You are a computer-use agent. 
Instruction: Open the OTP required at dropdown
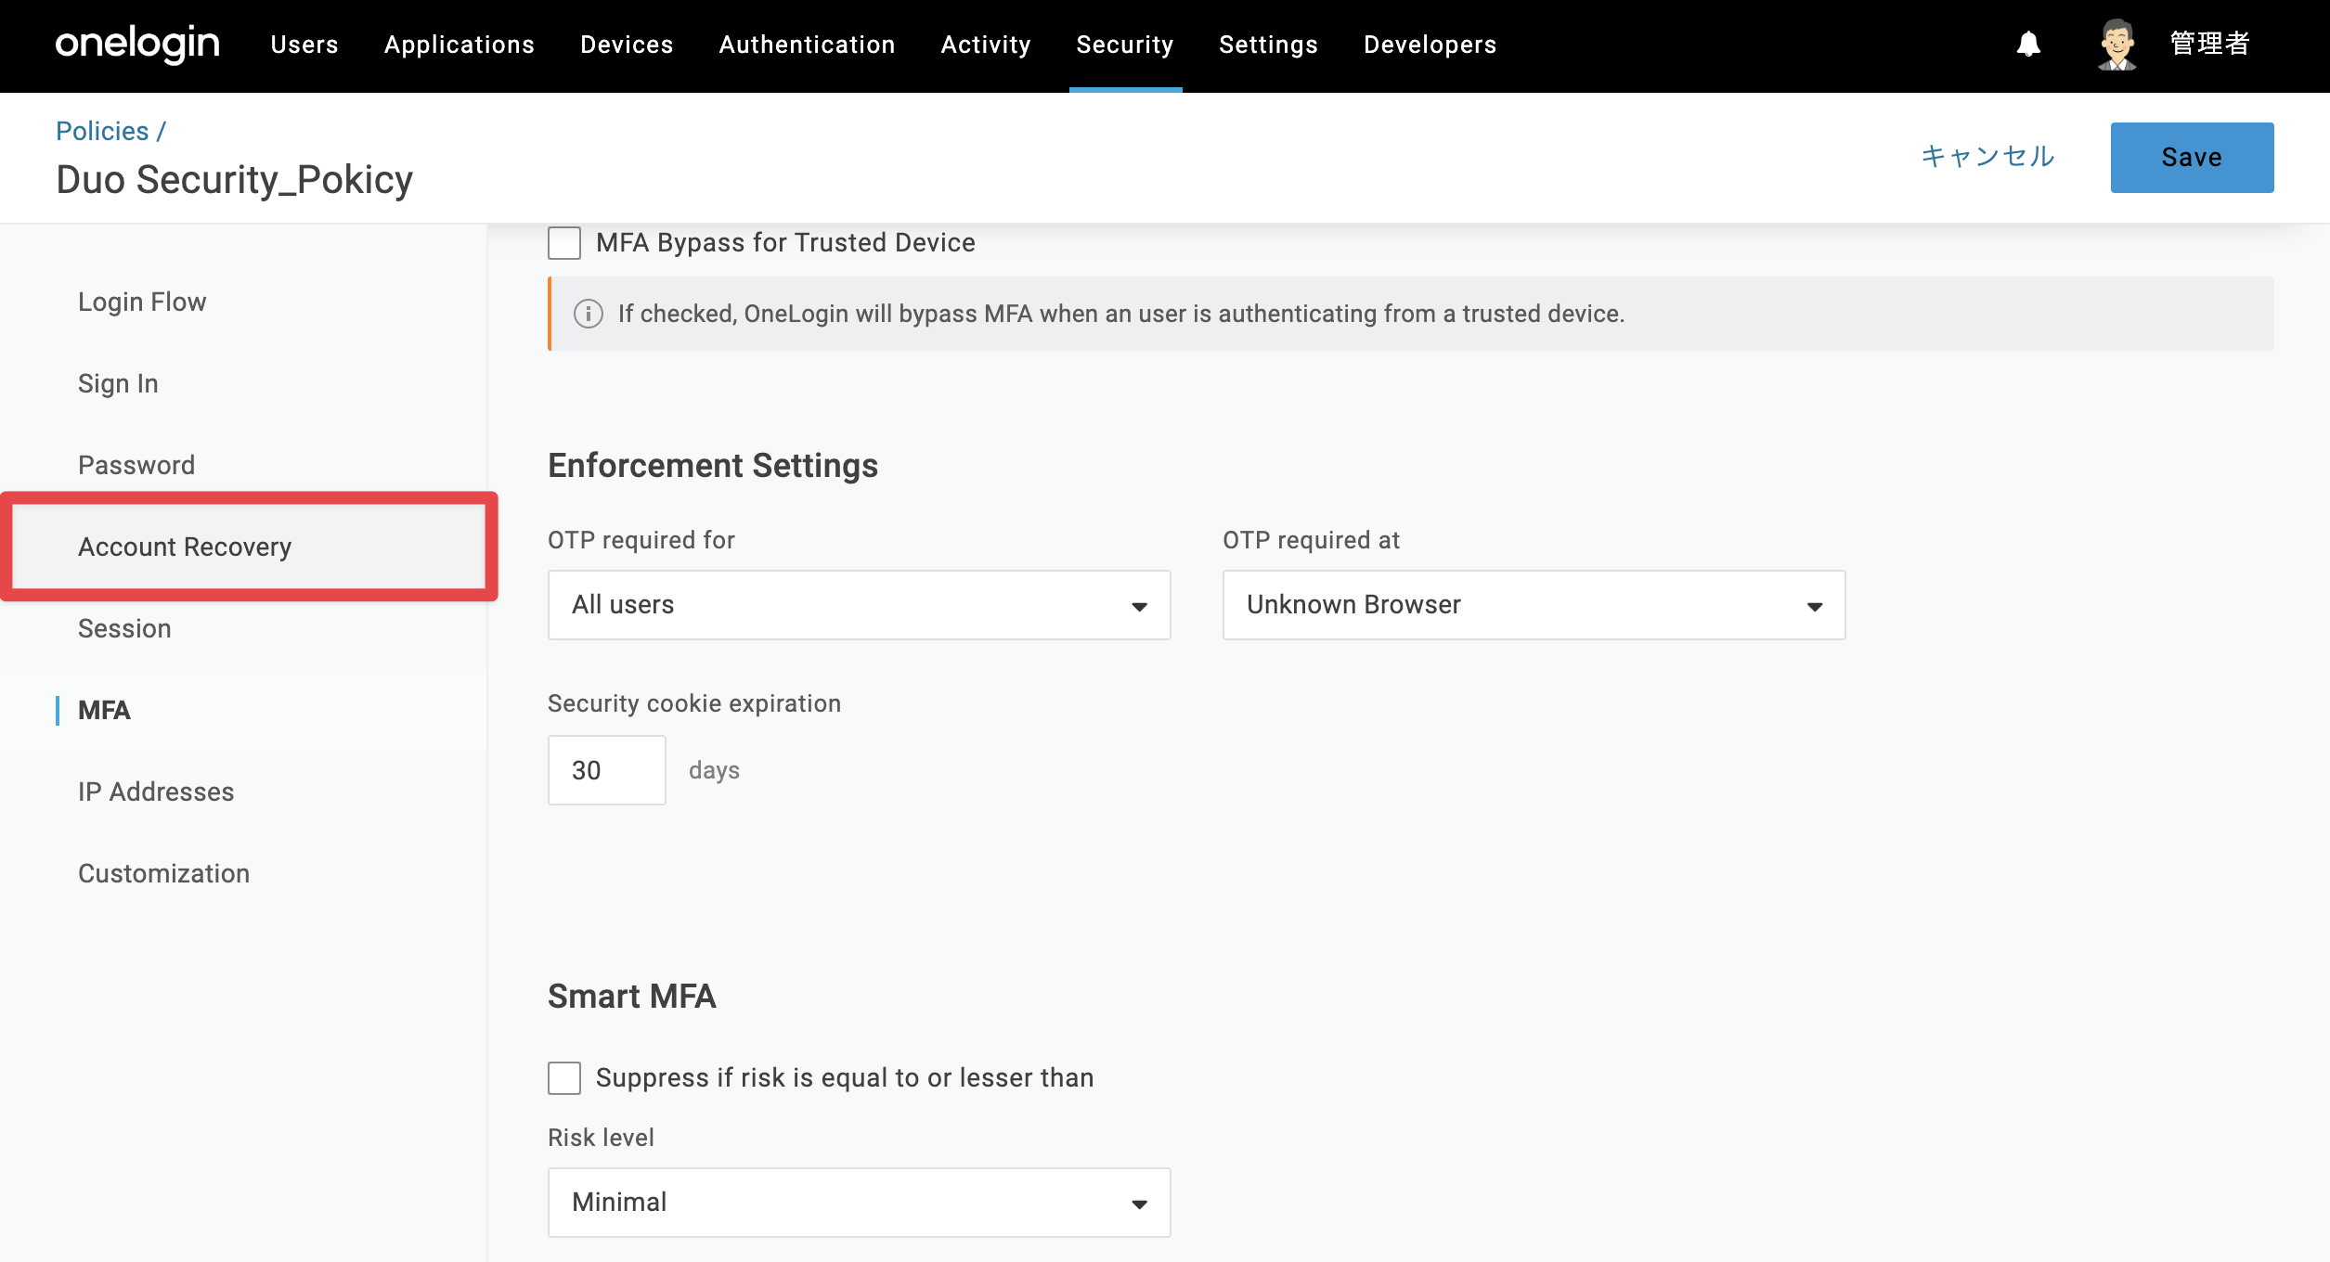point(1534,605)
